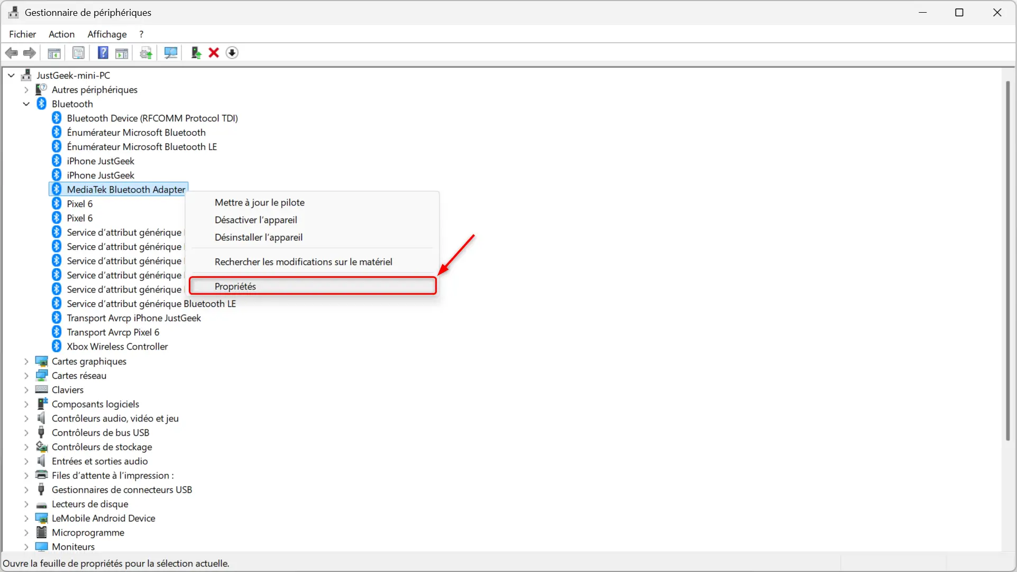Expand the LeMobile Android Device category
This screenshot has width=1017, height=572.
pos(26,518)
